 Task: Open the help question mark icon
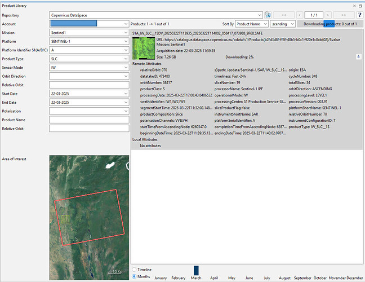[359, 15]
